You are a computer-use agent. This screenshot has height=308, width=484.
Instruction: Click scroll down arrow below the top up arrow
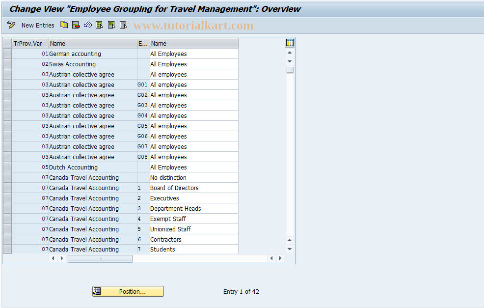[x=290, y=61]
